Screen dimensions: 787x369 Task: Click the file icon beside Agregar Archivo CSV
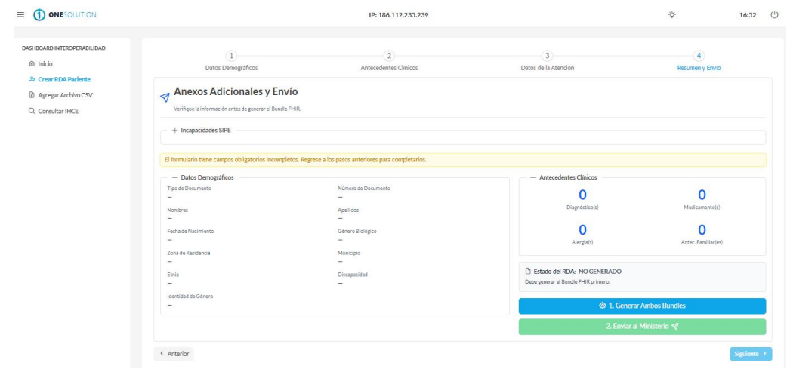click(32, 95)
